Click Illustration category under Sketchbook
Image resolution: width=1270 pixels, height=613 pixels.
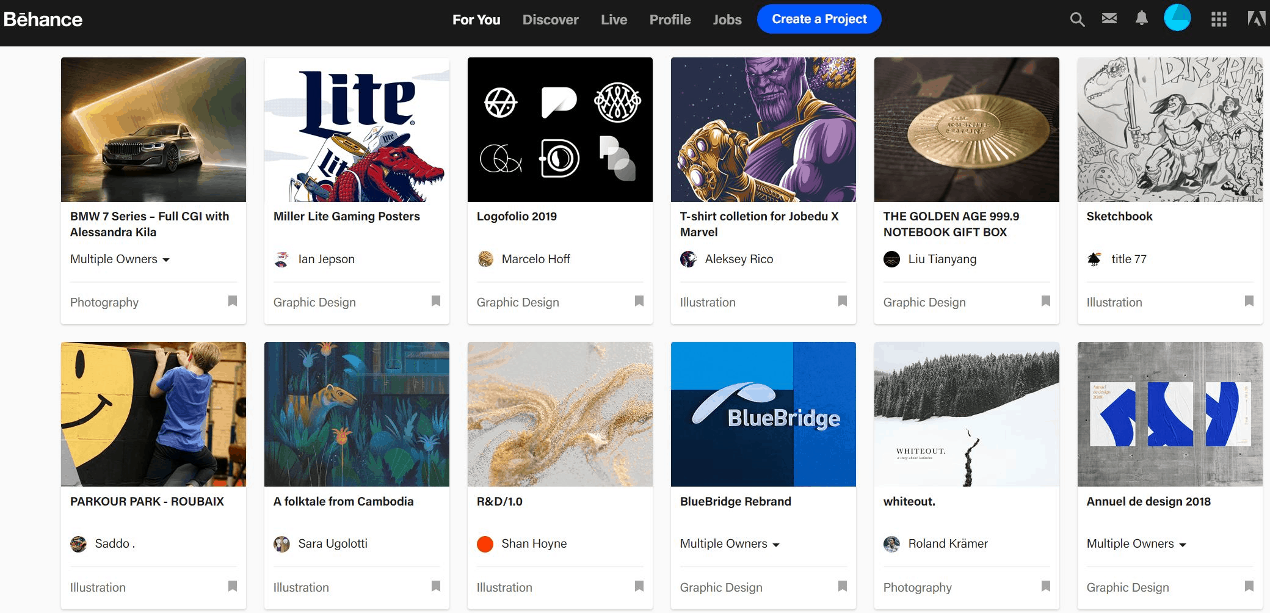pos(1114,302)
